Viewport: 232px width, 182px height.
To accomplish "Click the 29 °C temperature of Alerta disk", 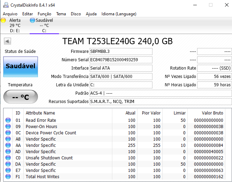I will [15, 25].
